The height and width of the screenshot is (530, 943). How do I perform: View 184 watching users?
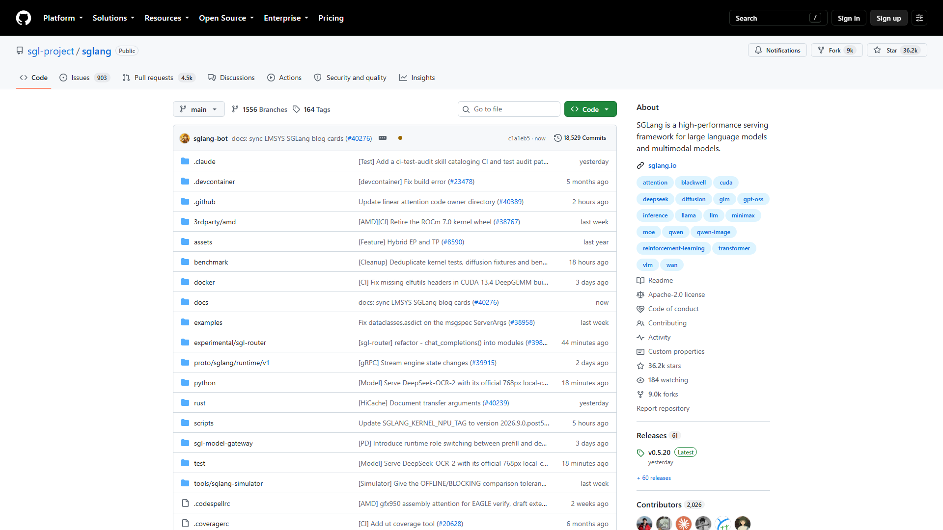pos(663,380)
